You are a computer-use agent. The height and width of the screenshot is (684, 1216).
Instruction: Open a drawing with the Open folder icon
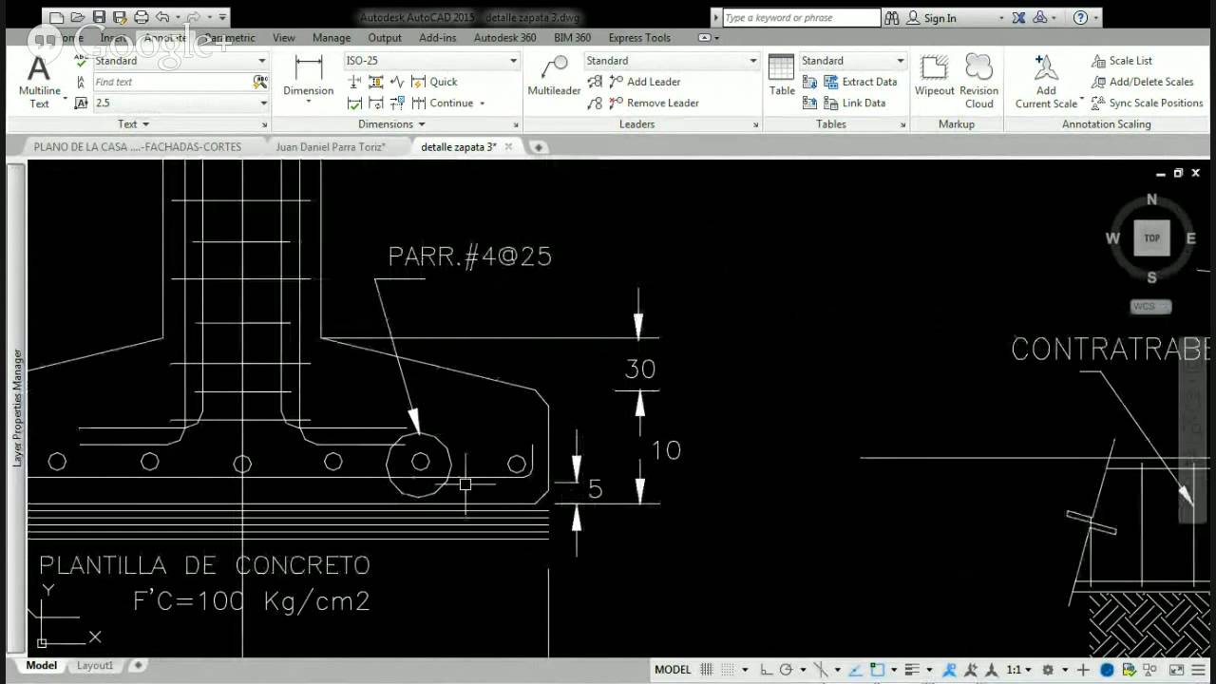[78, 17]
